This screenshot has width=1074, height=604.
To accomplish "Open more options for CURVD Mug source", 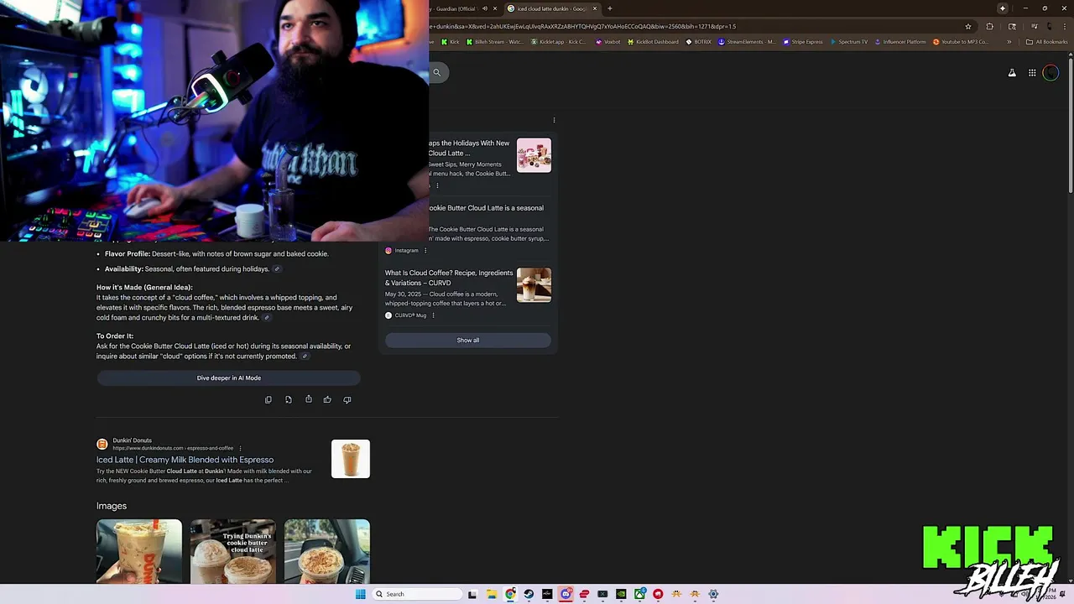I will pos(433,315).
